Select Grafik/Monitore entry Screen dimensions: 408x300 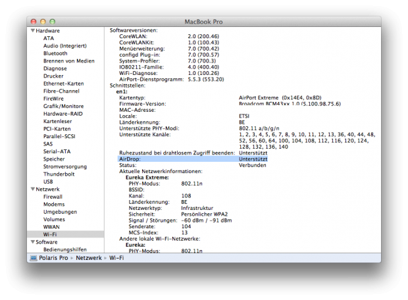[x=63, y=106]
